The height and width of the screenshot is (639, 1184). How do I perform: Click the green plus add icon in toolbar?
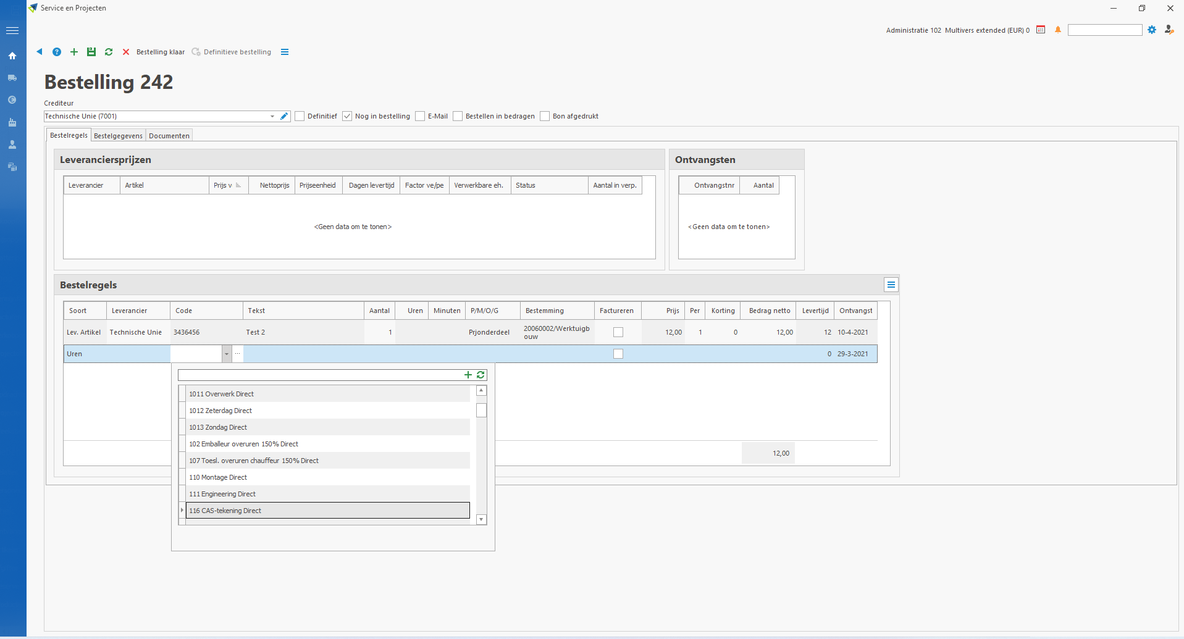tap(74, 52)
